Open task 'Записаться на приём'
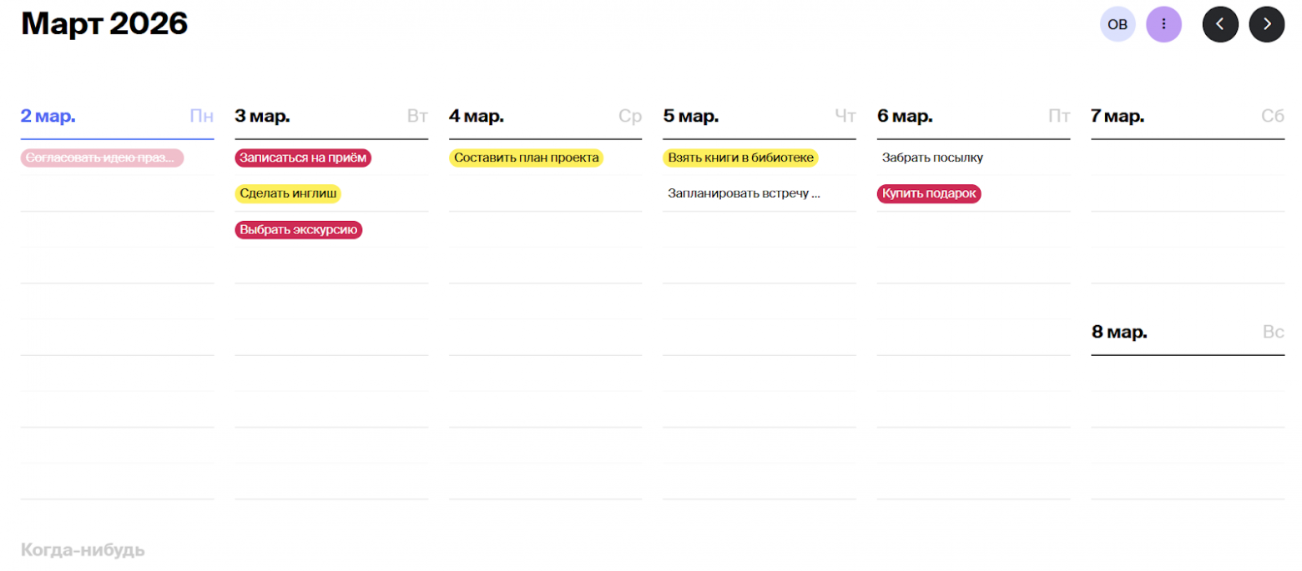 [x=303, y=158]
